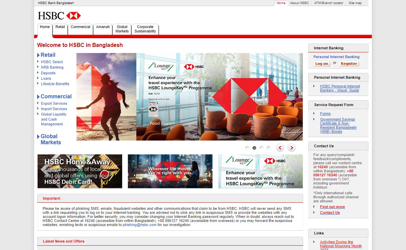Open HSBC Personal Internet Banking Visual Guide

coord(340,88)
